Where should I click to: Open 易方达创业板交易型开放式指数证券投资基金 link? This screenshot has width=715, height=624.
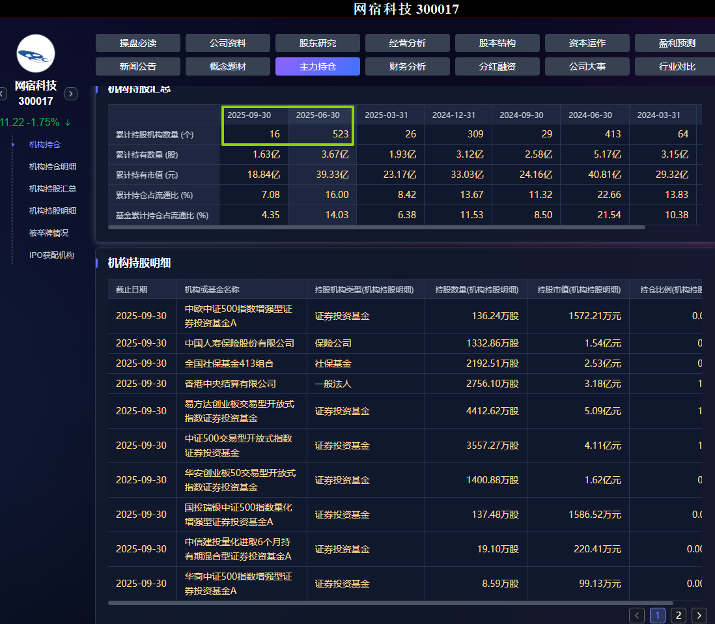[240, 411]
